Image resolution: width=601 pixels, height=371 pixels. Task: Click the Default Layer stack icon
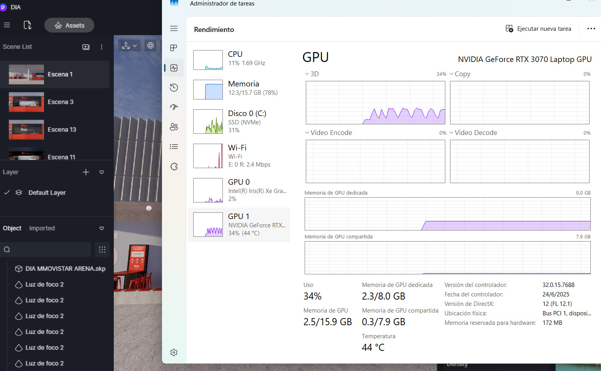(x=19, y=192)
